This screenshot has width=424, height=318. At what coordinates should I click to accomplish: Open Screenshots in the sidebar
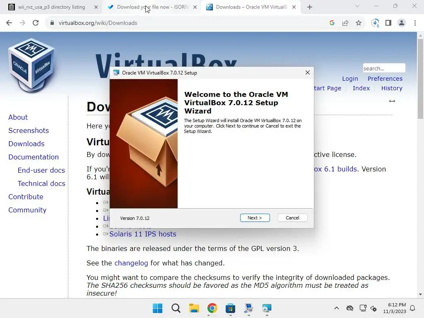[29, 130]
